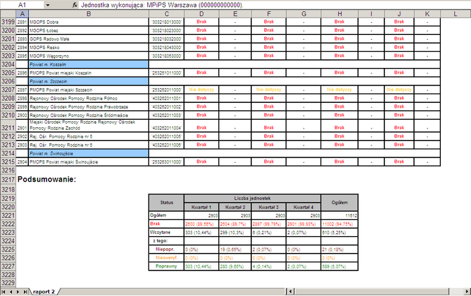Select row 3217 header
Viewport: 471px width, 296px height.
coord(7,180)
